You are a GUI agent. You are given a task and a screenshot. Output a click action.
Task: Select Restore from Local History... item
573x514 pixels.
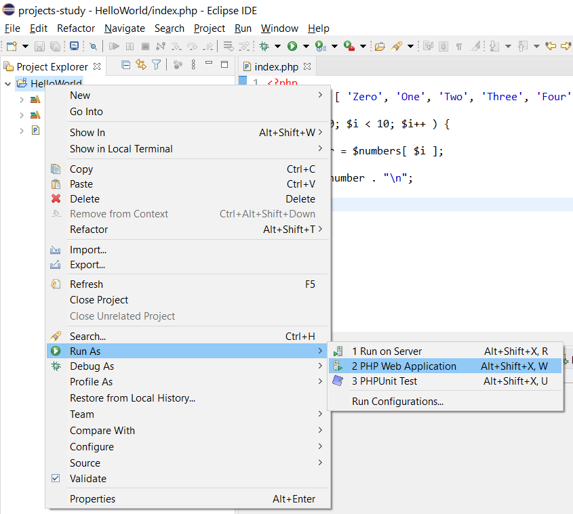pos(189,398)
